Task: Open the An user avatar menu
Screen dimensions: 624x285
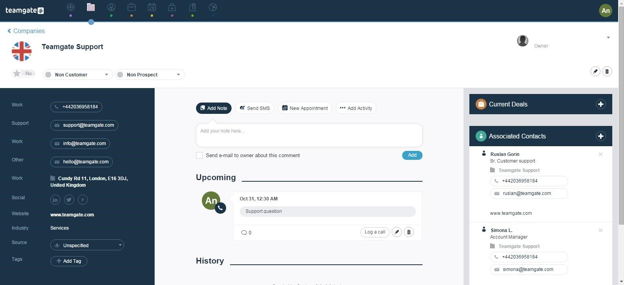Action: [x=605, y=11]
